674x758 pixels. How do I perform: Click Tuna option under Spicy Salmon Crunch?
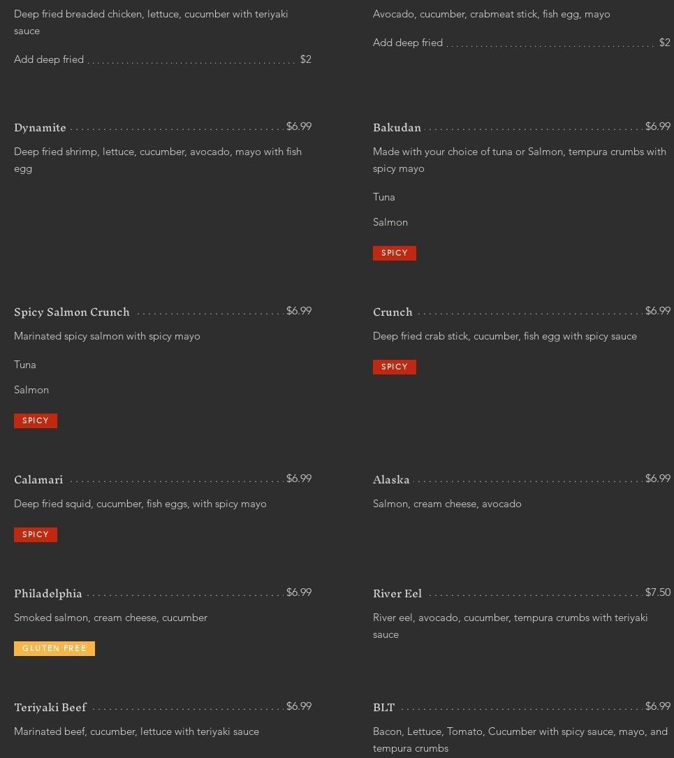click(x=25, y=365)
